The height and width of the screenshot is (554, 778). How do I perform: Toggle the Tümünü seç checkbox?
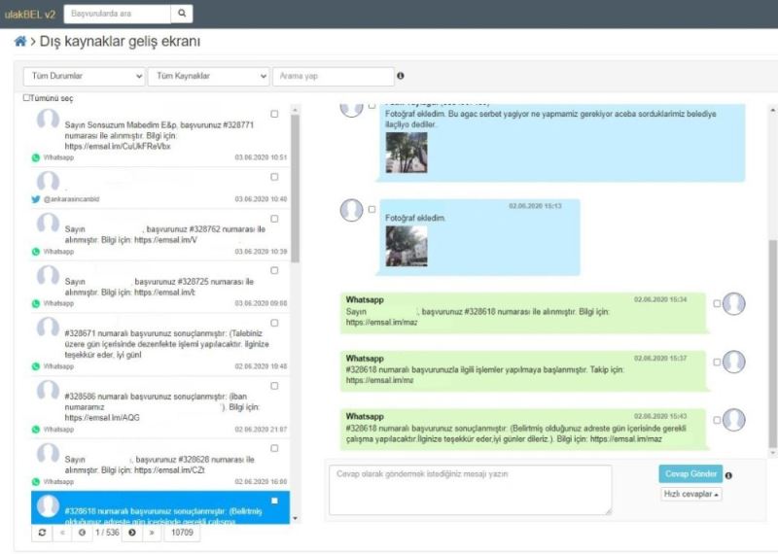click(x=27, y=98)
